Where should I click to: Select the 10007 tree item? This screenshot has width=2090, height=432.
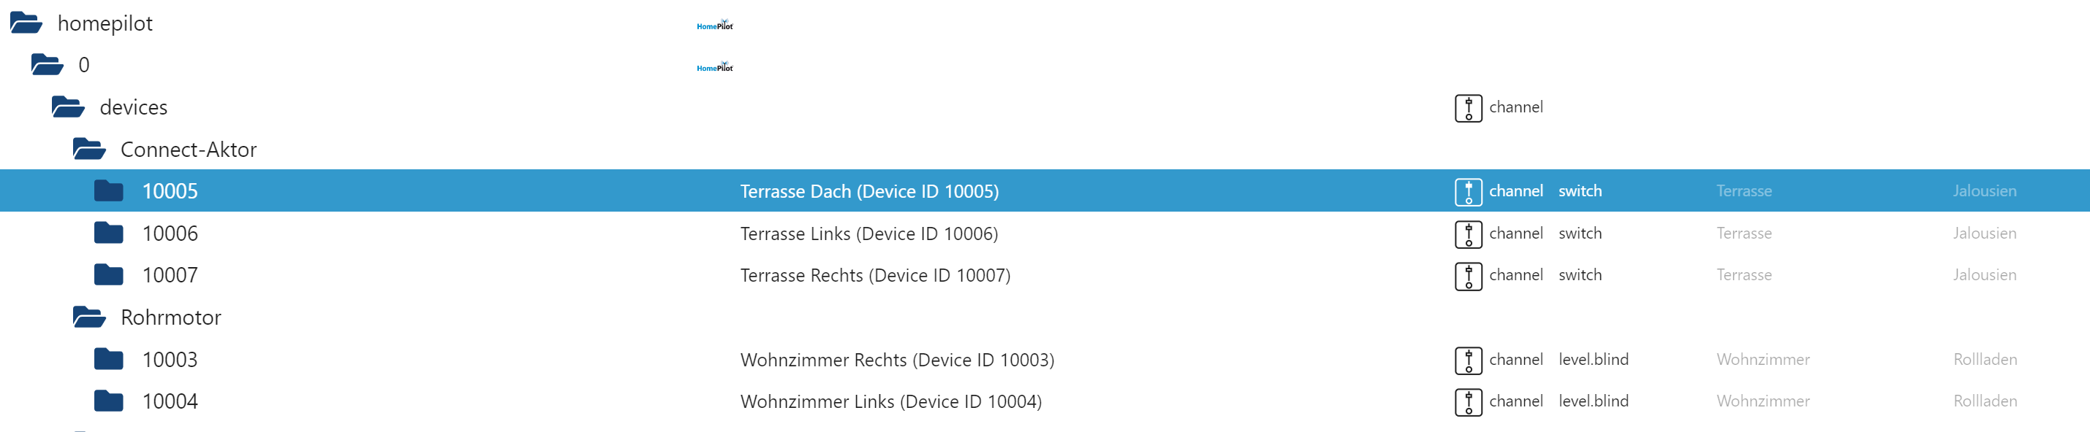click(170, 276)
